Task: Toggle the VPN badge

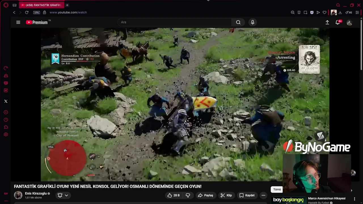Action: click(37, 12)
